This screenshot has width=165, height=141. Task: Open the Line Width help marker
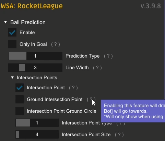[x=97, y=68]
